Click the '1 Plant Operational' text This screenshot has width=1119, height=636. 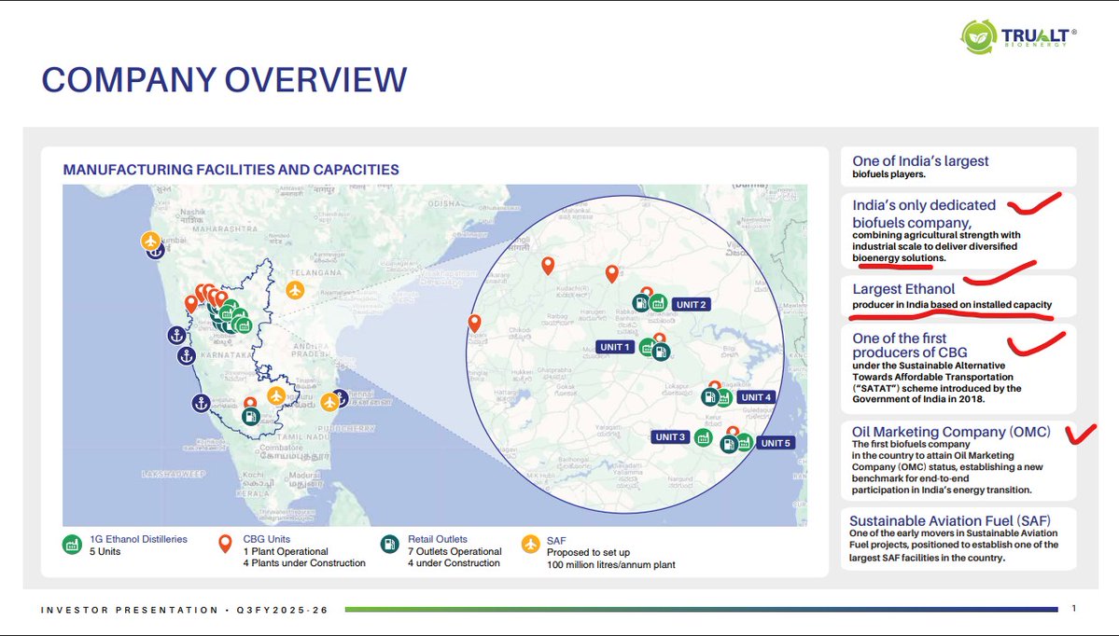[x=286, y=551]
